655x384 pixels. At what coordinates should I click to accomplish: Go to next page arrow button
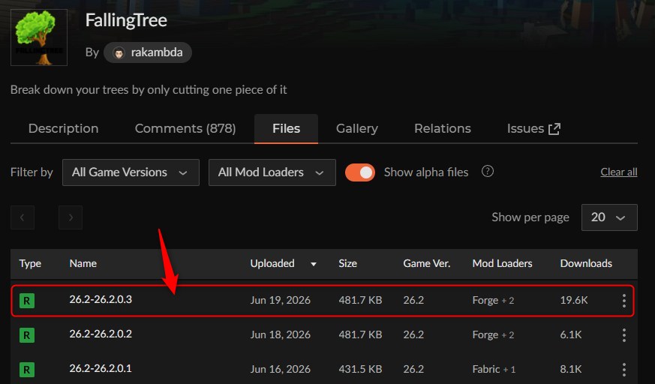71,217
